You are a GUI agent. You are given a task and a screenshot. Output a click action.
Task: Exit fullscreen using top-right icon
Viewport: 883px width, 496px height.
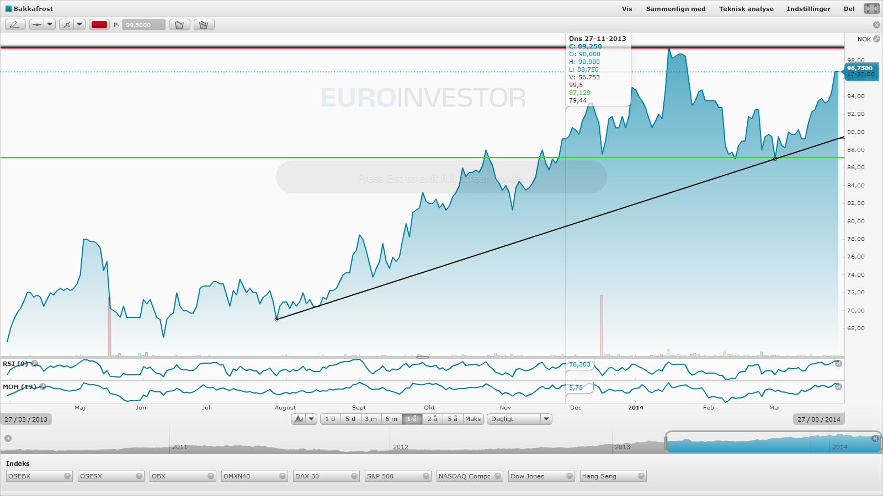point(872,8)
